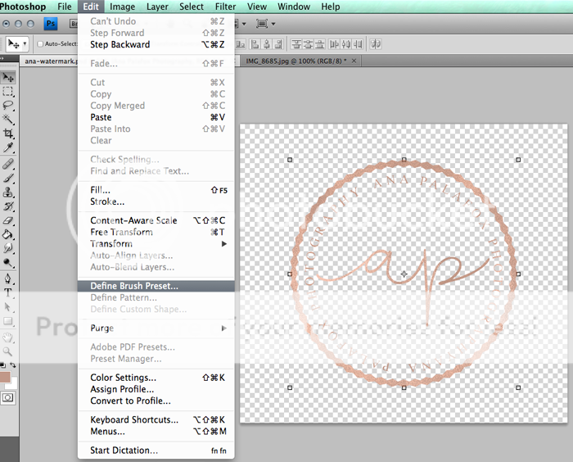
Task: Select the Pen tool
Action: (8, 279)
